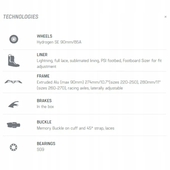Select the Liner title

(42, 55)
